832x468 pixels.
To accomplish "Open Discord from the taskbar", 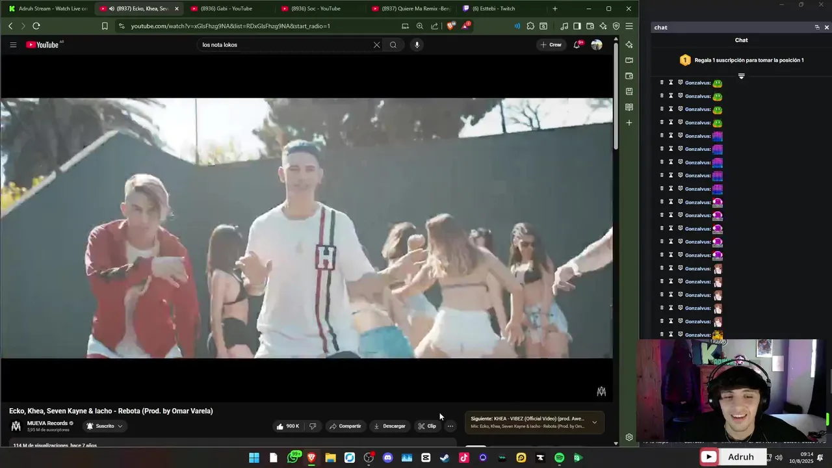I will 388,458.
